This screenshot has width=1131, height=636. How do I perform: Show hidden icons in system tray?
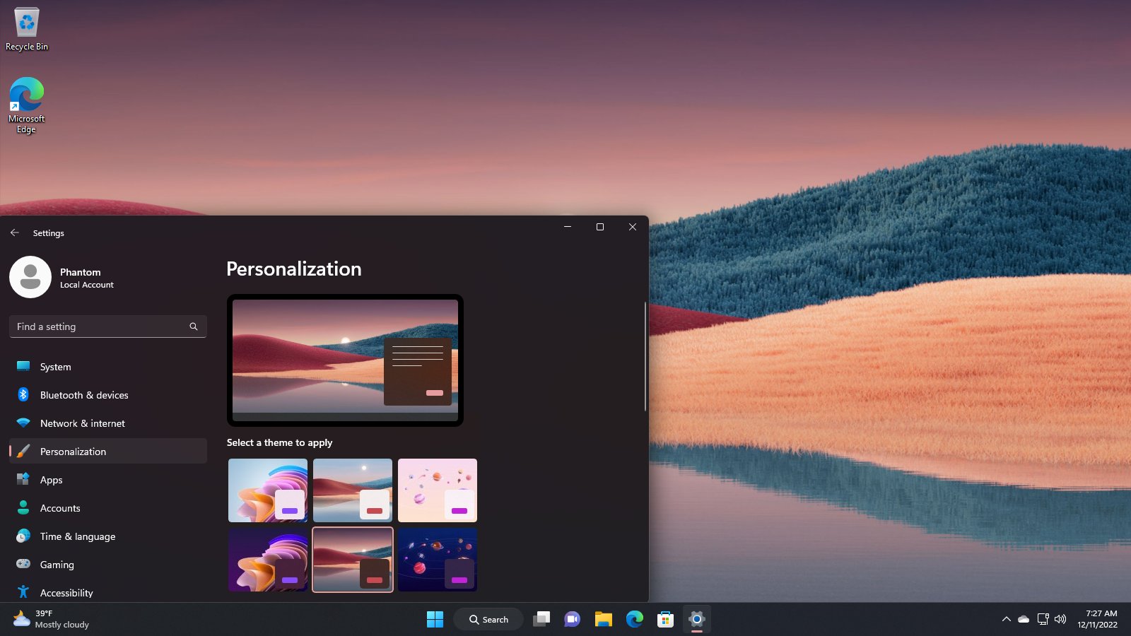(1006, 619)
